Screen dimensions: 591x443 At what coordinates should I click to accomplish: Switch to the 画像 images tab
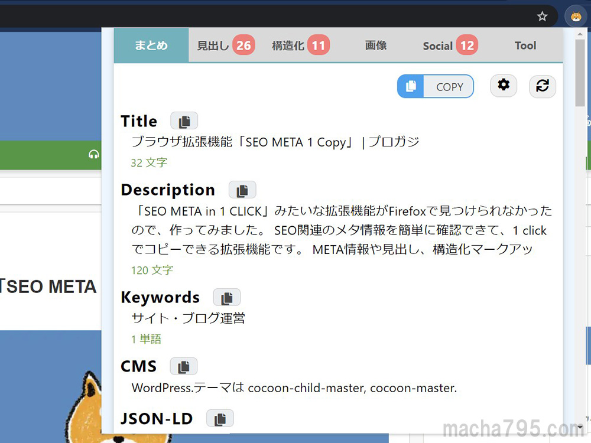click(x=375, y=45)
